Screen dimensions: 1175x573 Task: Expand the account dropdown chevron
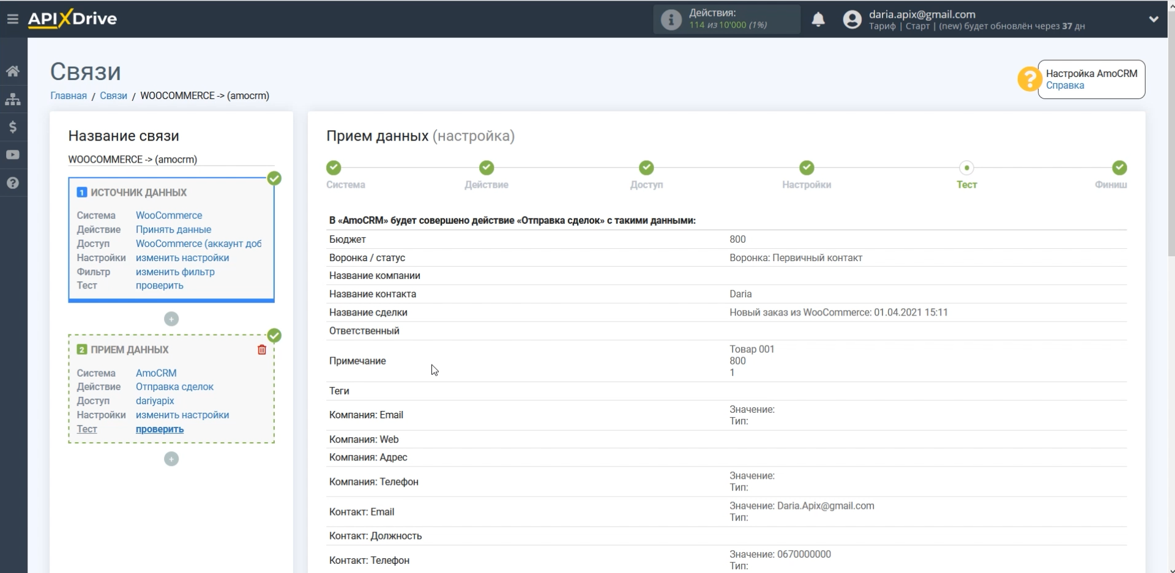pos(1154,19)
